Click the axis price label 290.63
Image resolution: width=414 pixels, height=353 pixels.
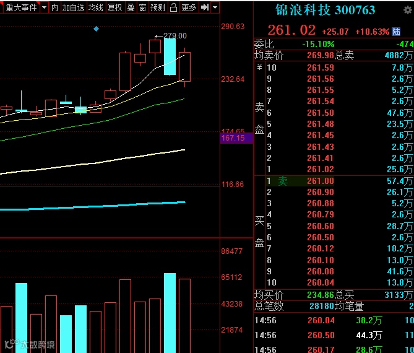coord(233,27)
